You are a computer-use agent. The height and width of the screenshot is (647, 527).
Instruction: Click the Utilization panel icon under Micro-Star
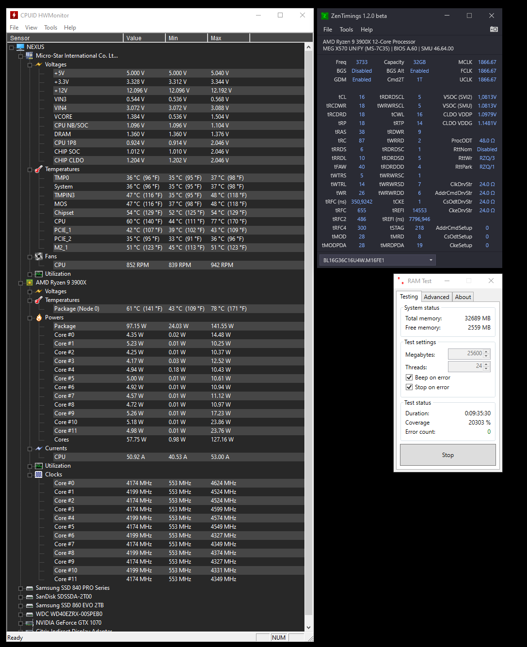coord(39,274)
